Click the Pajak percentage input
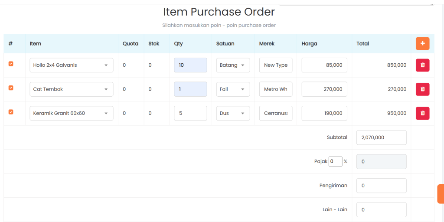 coord(335,161)
